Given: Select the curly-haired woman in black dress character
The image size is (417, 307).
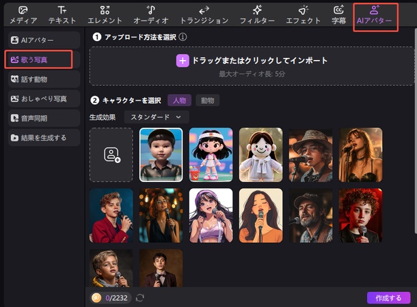Looking at the screenshot, I should click(161, 216).
